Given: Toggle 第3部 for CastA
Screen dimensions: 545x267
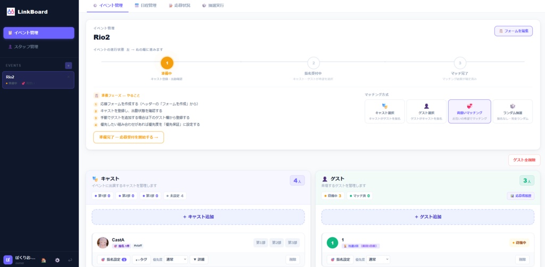Looking at the screenshot, I should click(292, 243).
